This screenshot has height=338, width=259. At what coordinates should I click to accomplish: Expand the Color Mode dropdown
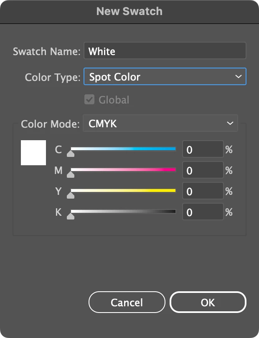(160, 124)
